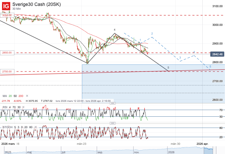Grab the resize handle above the STOCH panel
Screen dimensions: 225x154
click(113, 123)
